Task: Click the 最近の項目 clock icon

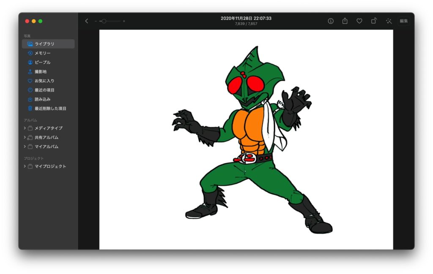Action: (x=30, y=90)
